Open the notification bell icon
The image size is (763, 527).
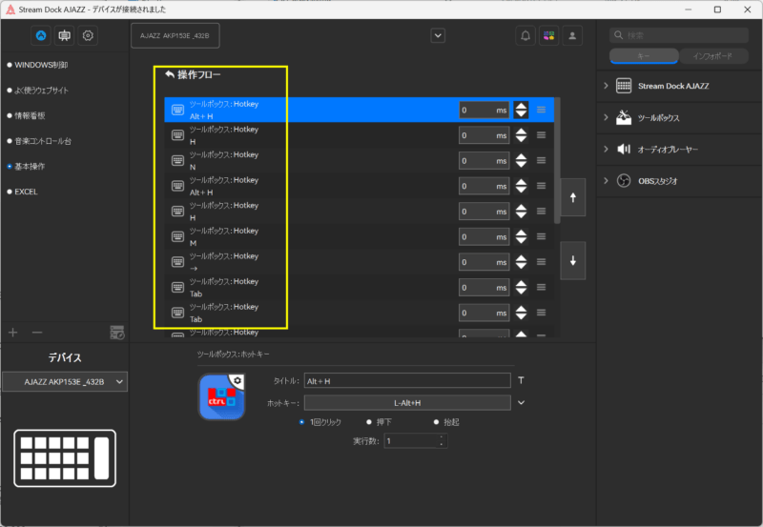(x=526, y=35)
